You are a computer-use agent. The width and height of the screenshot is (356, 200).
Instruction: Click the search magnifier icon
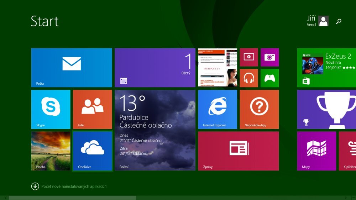tap(339, 21)
